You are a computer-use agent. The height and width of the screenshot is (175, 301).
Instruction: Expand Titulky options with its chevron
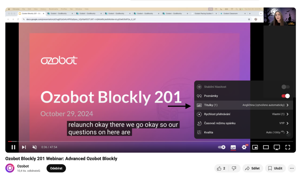[287, 105]
